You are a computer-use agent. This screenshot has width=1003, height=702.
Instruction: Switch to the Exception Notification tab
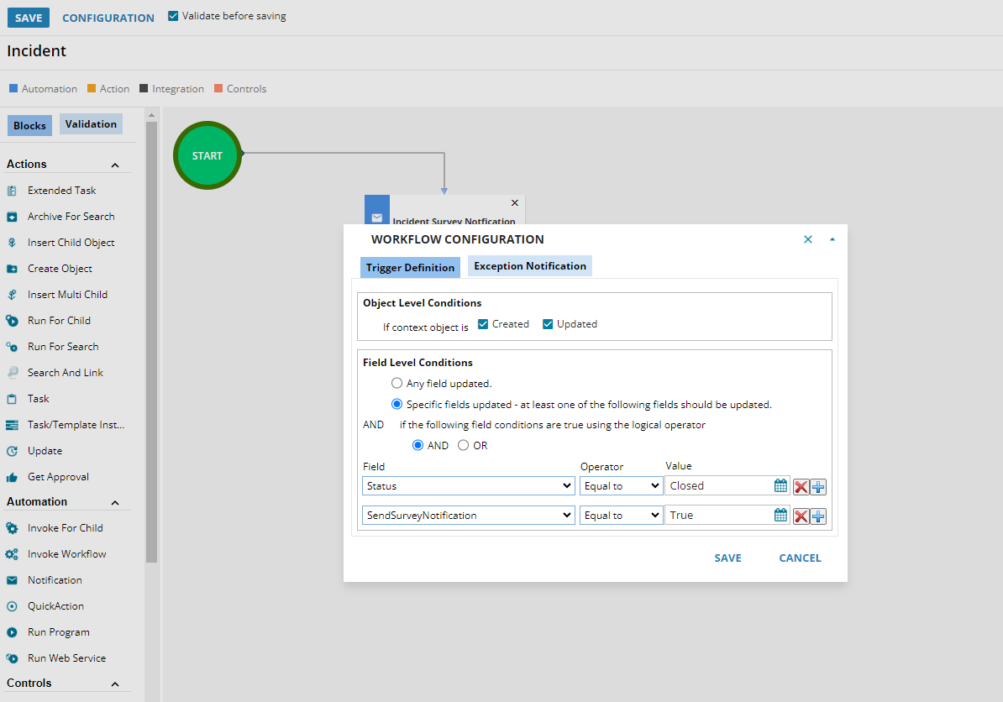[529, 266]
